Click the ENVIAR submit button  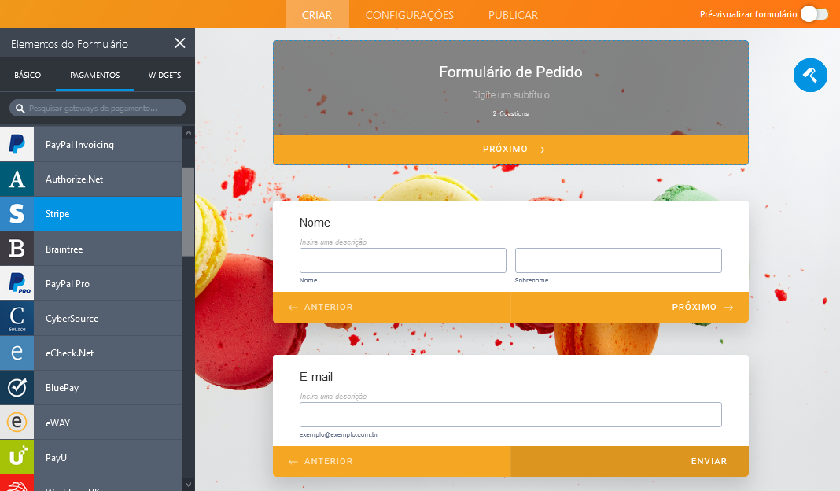pos(629,461)
